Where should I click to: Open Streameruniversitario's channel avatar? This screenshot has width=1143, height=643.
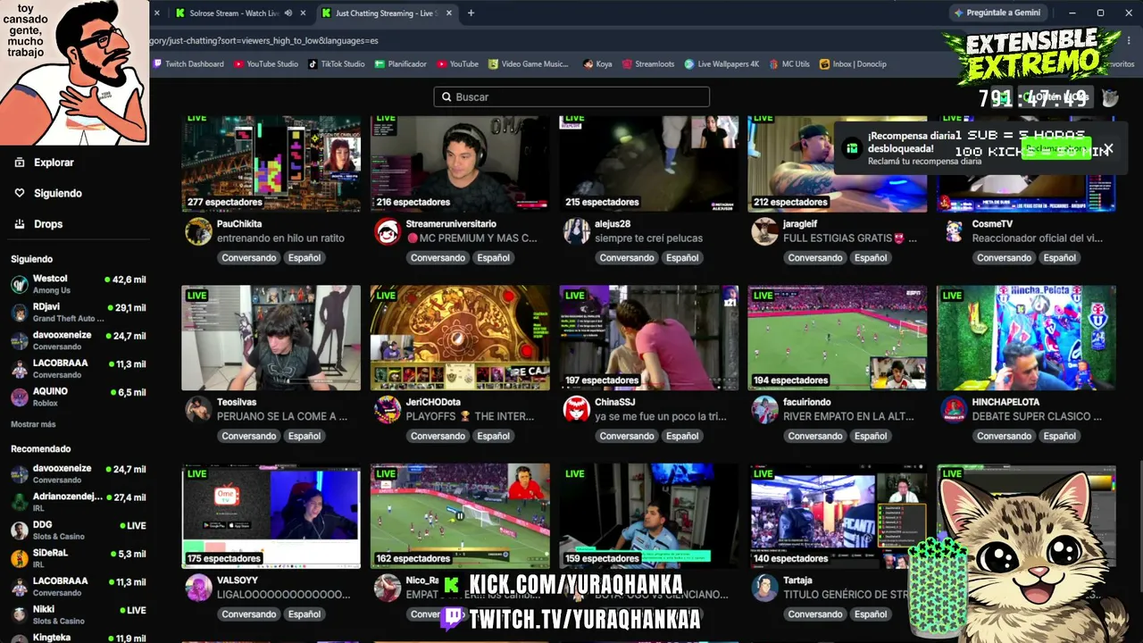388,231
